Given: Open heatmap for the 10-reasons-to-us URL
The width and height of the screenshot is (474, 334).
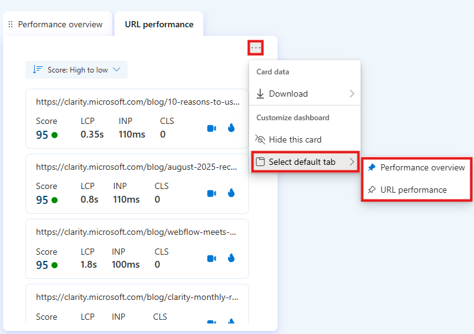Looking at the screenshot, I should click(x=231, y=128).
